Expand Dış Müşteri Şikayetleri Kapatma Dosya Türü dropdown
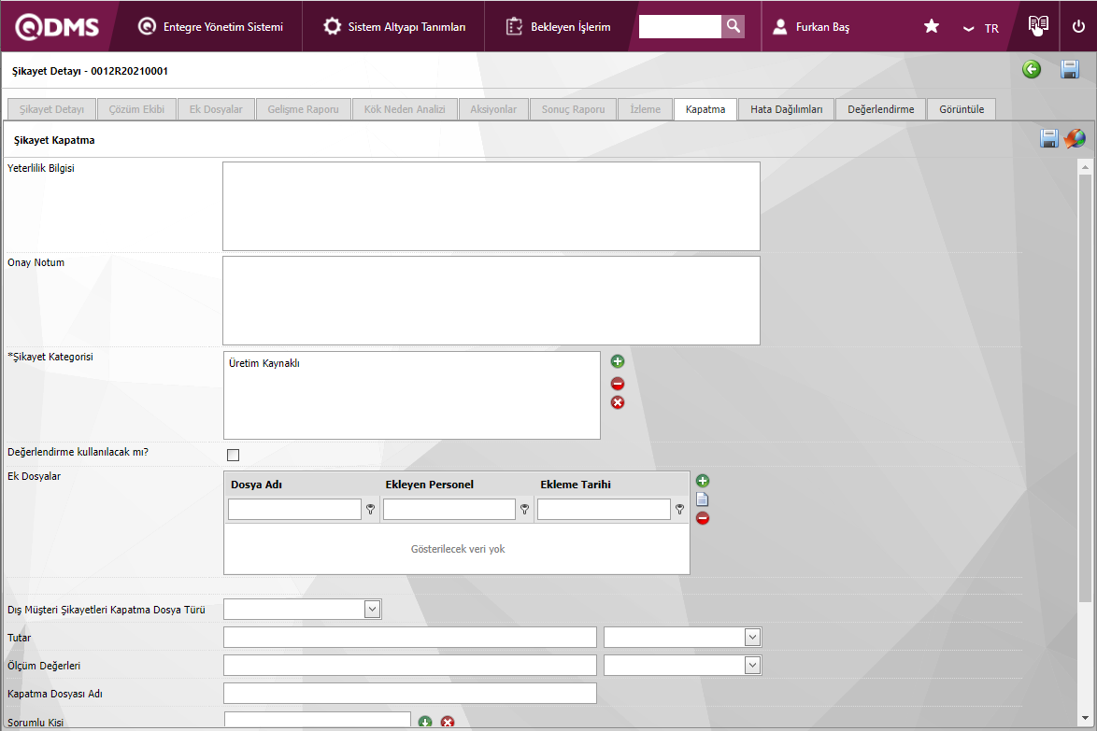Image resolution: width=1097 pixels, height=731 pixels. tap(372, 610)
